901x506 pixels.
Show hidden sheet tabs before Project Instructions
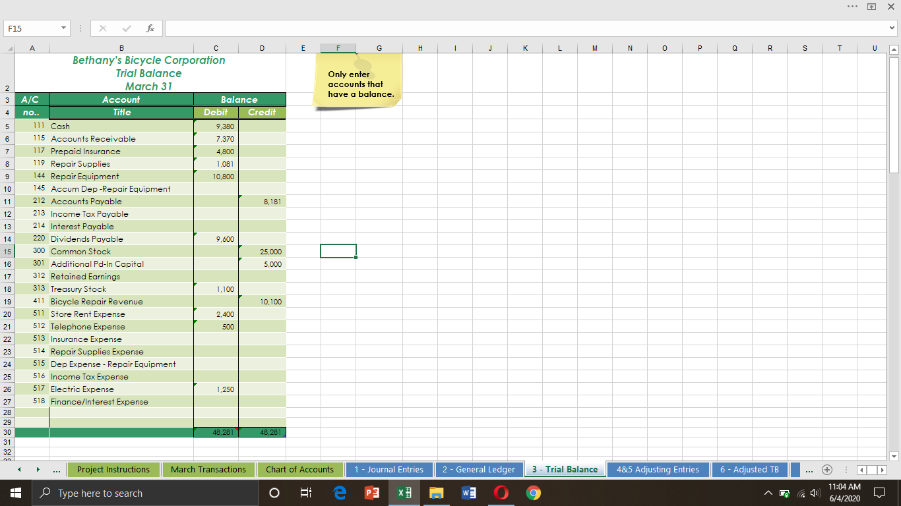(57, 470)
